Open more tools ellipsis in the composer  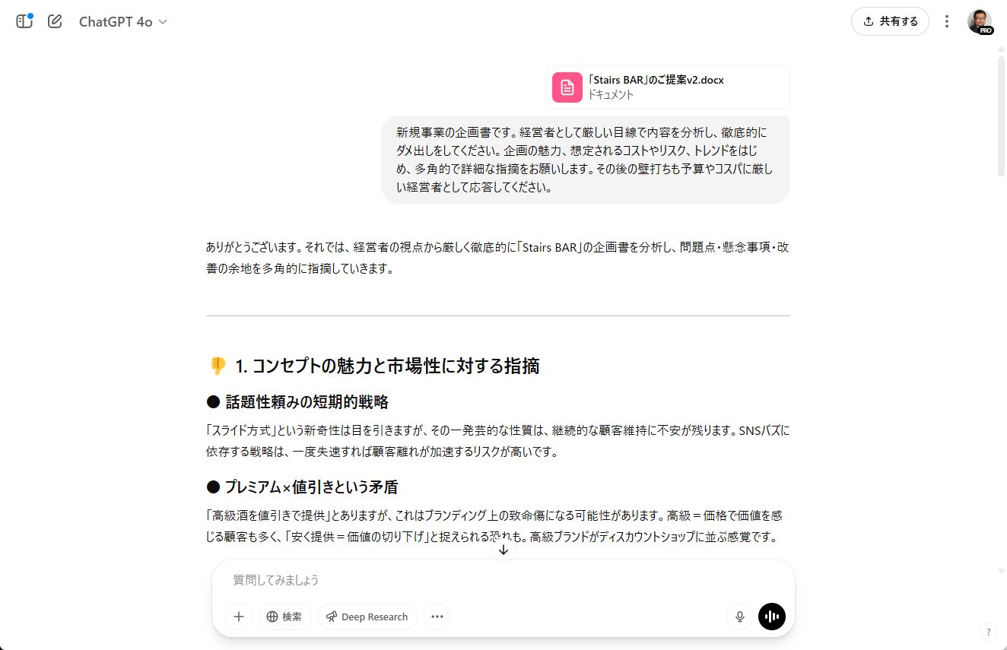437,617
